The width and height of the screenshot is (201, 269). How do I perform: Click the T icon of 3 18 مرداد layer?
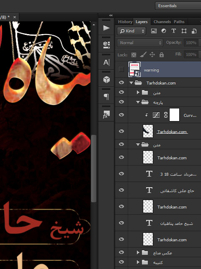pyautogui.click(x=149, y=174)
